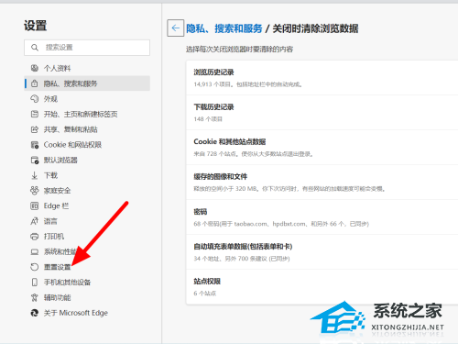
Task: Click the 下载 download arrow icon
Action: coord(35,175)
